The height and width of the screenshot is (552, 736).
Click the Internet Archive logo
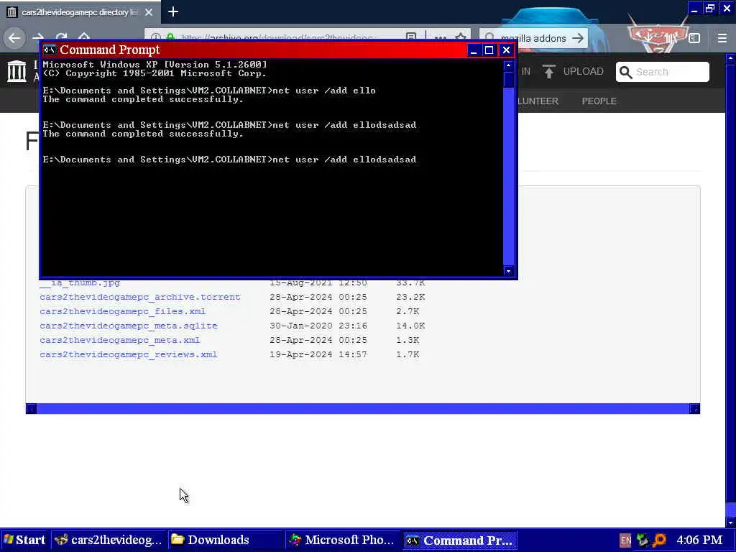point(17,71)
